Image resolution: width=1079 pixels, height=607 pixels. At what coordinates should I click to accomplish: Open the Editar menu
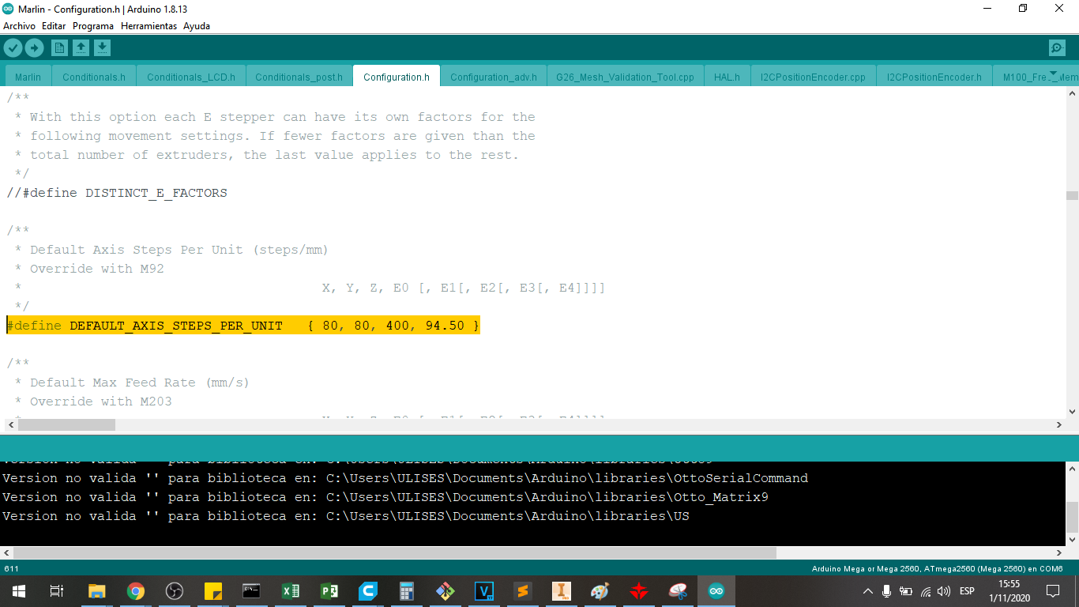pos(54,26)
